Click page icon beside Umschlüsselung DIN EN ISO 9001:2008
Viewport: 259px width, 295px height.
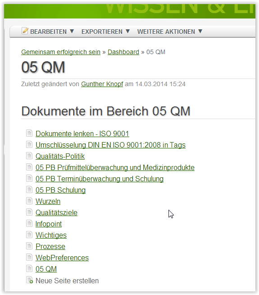click(x=29, y=144)
